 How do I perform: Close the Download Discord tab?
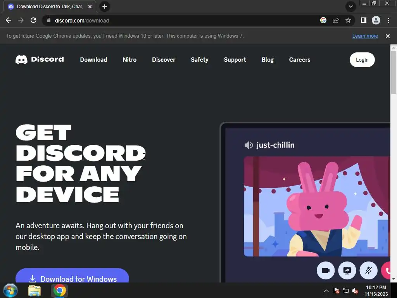coord(90,7)
